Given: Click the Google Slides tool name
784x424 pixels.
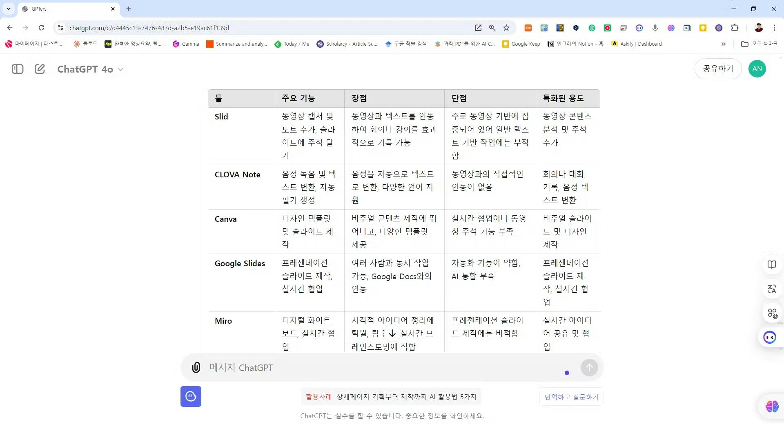Looking at the screenshot, I should (240, 263).
